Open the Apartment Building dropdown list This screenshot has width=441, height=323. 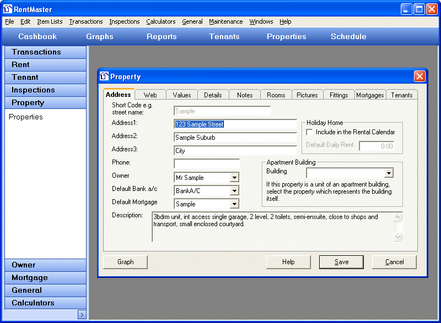[389, 173]
